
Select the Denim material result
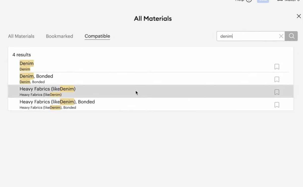[x=151, y=66]
